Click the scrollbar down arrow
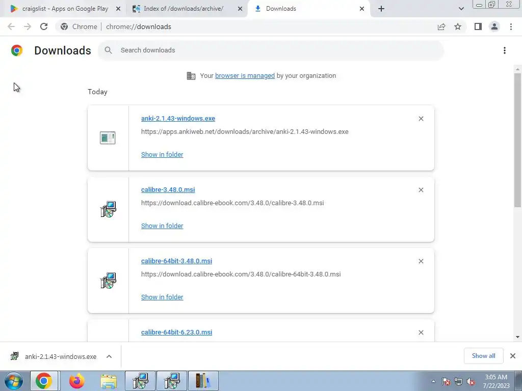This screenshot has height=391, width=522. (517, 337)
